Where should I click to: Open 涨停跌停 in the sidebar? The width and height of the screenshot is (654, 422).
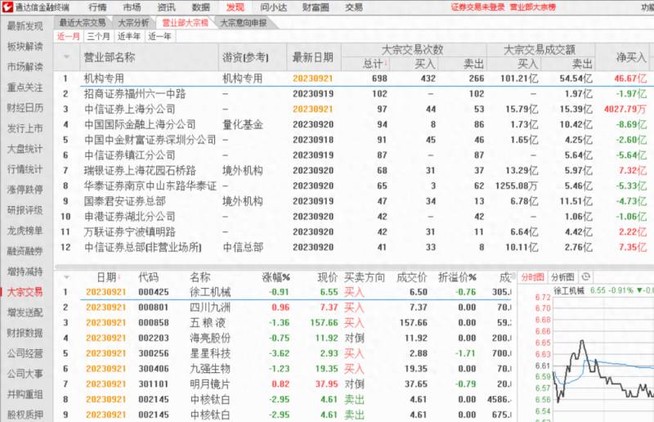tap(25, 190)
